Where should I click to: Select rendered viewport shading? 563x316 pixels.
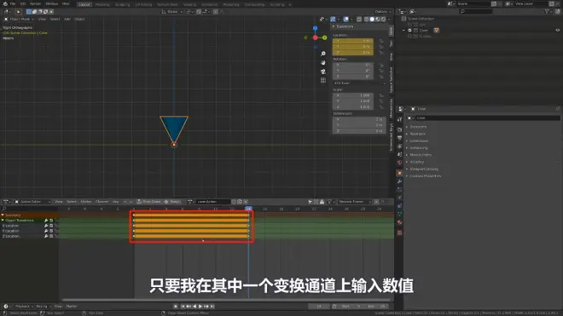(383, 19)
